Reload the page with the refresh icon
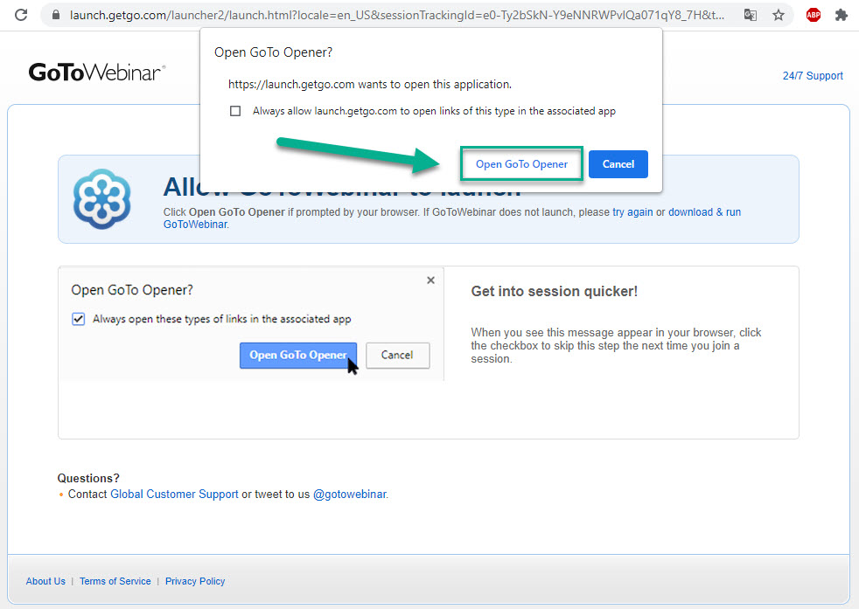This screenshot has height=609, width=859. pos(21,15)
